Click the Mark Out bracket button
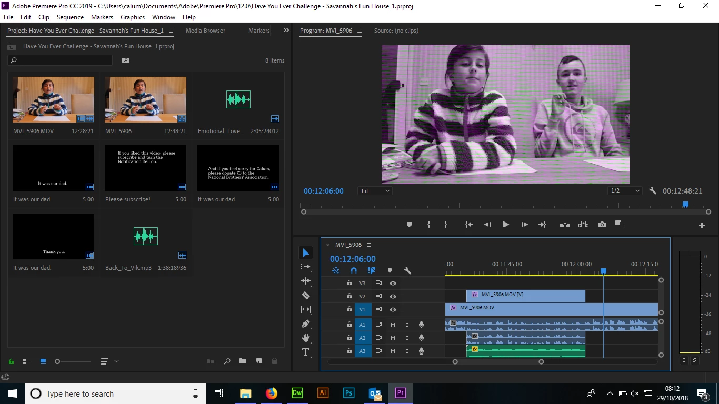Viewport: 719px width, 404px height. 445,225
